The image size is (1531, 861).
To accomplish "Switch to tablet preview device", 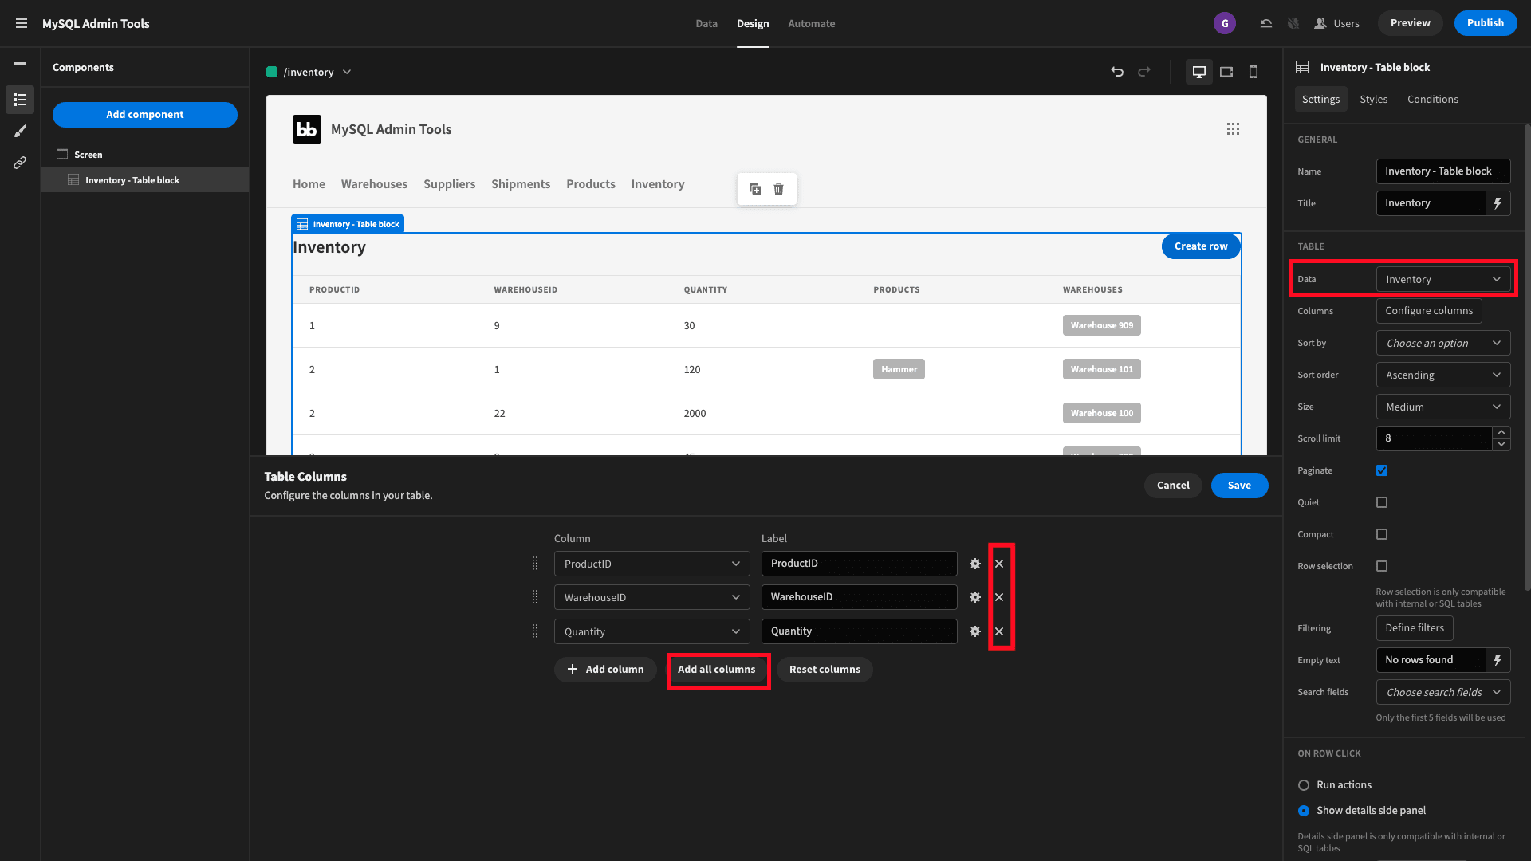I will pos(1226,72).
